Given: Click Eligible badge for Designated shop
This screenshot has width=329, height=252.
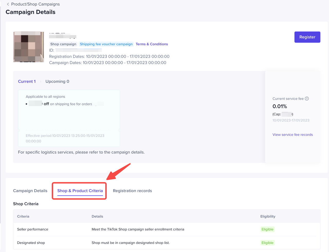Looking at the screenshot, I should point(267,243).
